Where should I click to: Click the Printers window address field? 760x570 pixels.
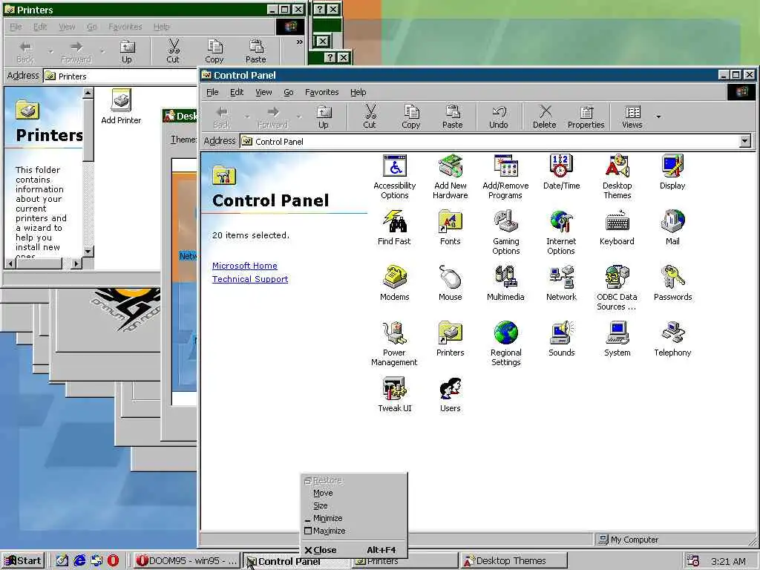[120, 76]
